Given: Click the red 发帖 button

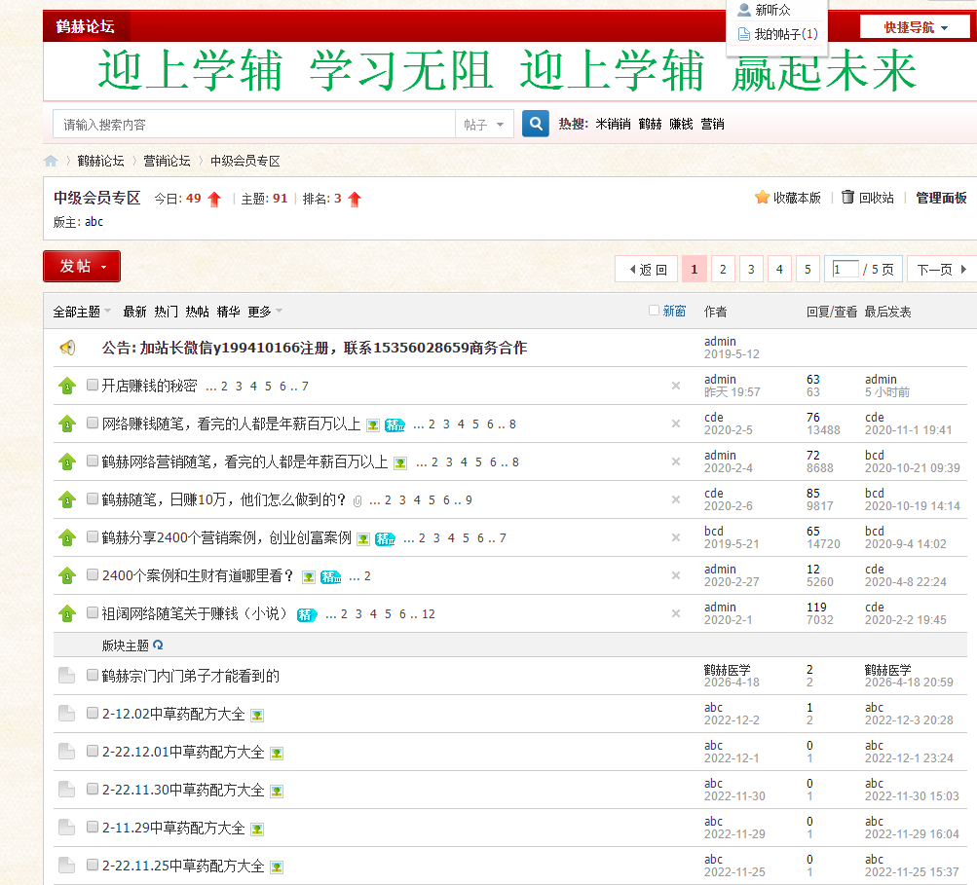Looking at the screenshot, I should [82, 266].
